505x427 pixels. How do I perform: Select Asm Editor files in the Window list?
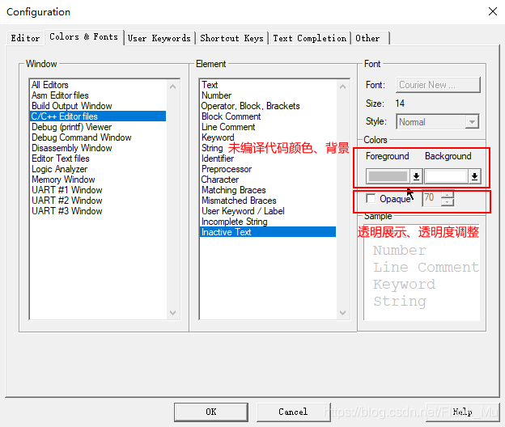(x=98, y=95)
